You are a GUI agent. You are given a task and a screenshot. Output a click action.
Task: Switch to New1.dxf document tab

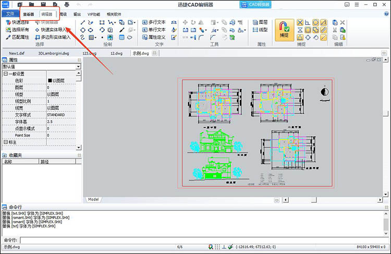17,53
